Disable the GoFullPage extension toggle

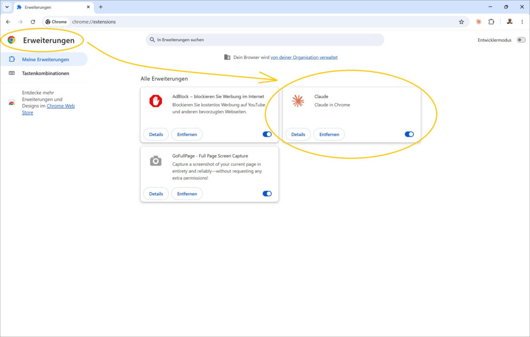(x=267, y=194)
